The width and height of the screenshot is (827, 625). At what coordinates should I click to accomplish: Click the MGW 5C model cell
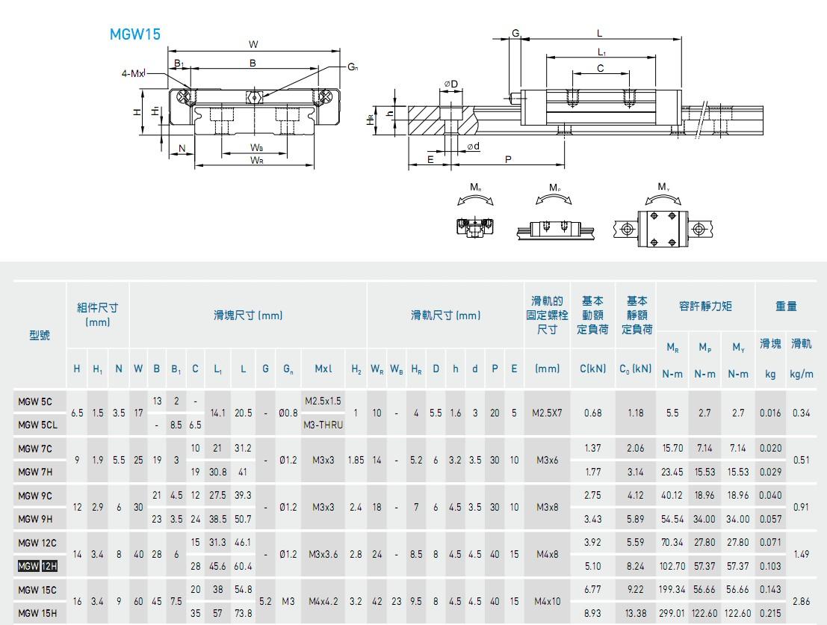[35, 401]
